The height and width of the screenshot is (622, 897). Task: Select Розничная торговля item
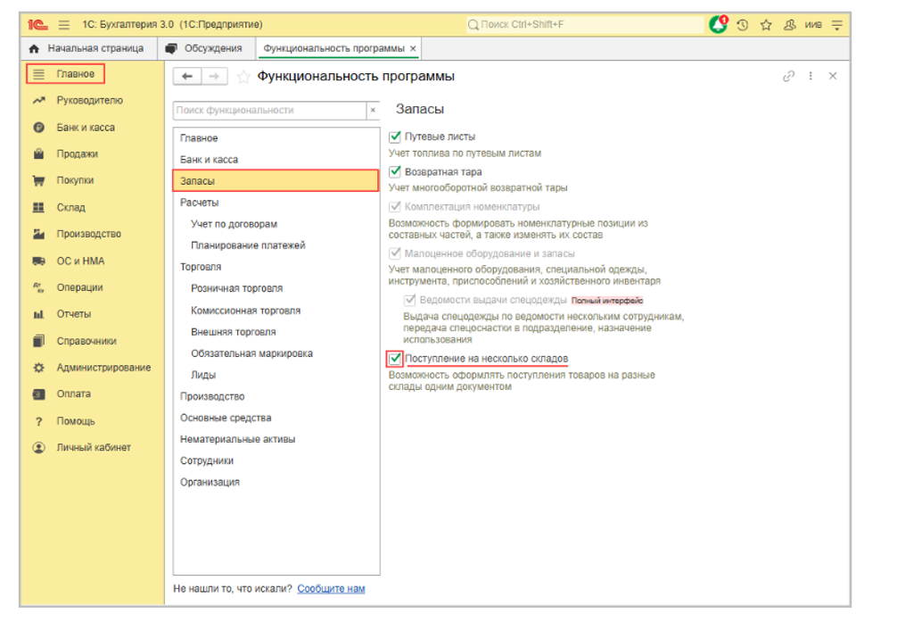(276, 288)
